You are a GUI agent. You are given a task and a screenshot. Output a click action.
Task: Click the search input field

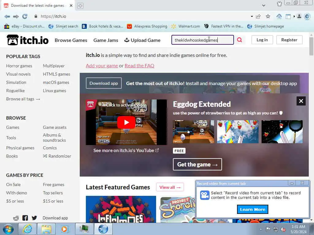coord(202,40)
